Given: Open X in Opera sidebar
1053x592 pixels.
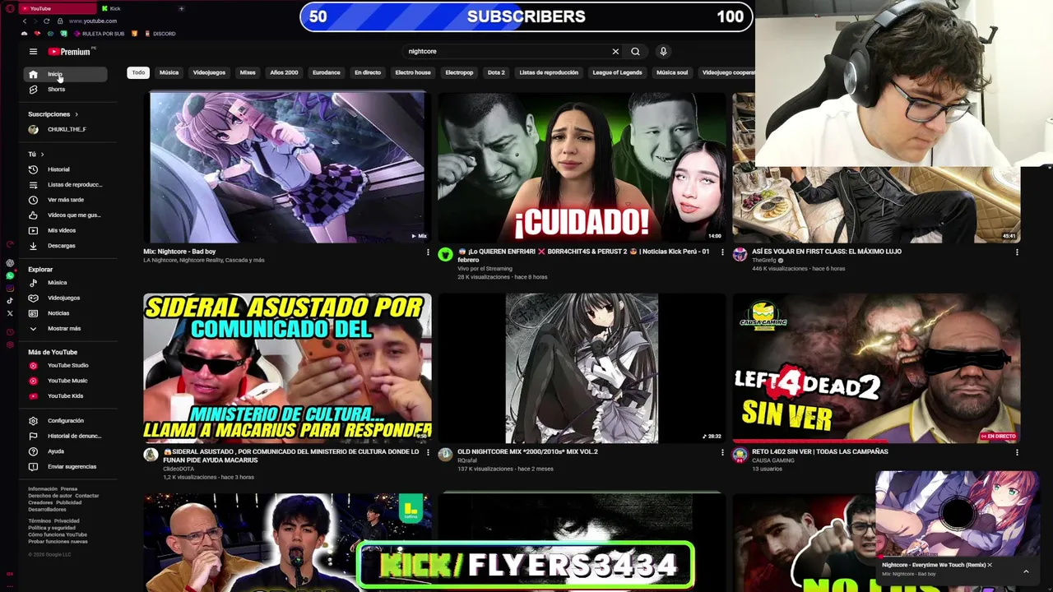Looking at the screenshot, I should tap(10, 313).
